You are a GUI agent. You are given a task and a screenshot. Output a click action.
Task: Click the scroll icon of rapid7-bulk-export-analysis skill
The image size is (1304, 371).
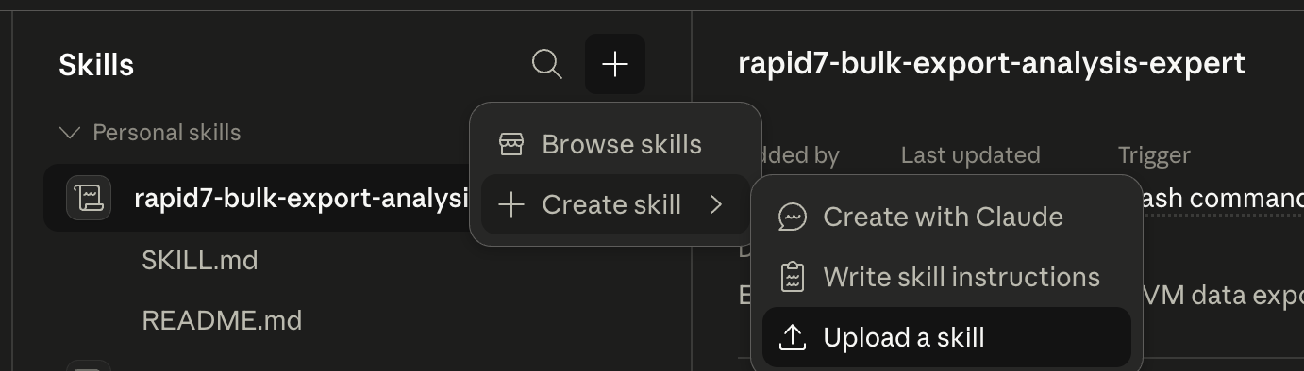[x=89, y=198]
